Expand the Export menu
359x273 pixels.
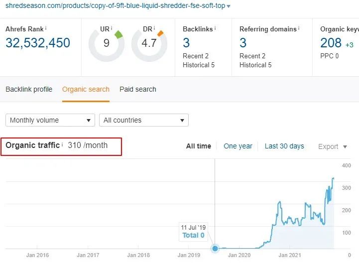332,146
